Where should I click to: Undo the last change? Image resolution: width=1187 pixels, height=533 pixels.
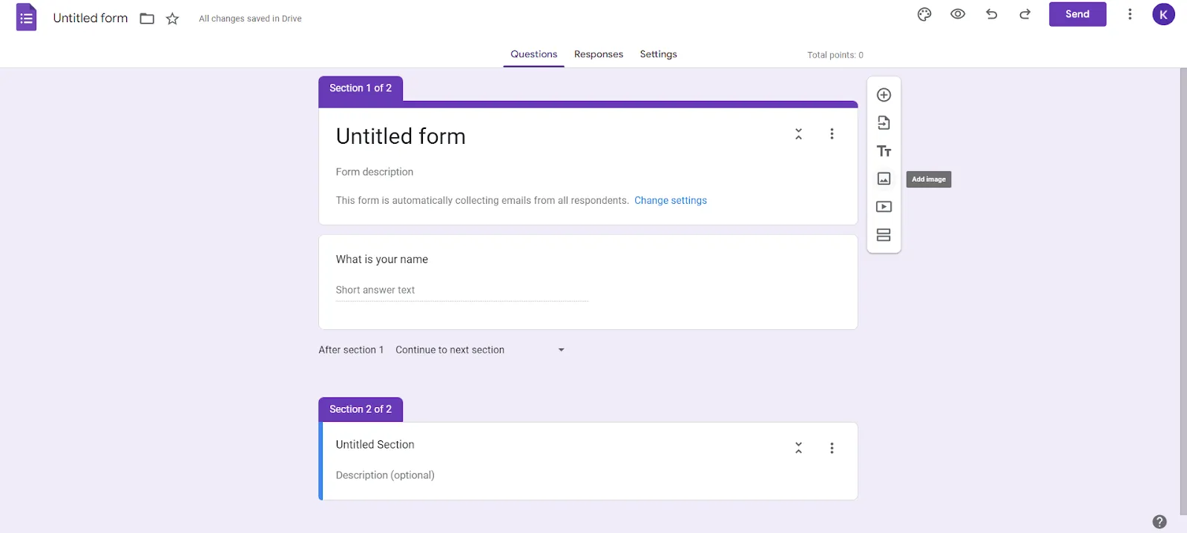(x=991, y=14)
